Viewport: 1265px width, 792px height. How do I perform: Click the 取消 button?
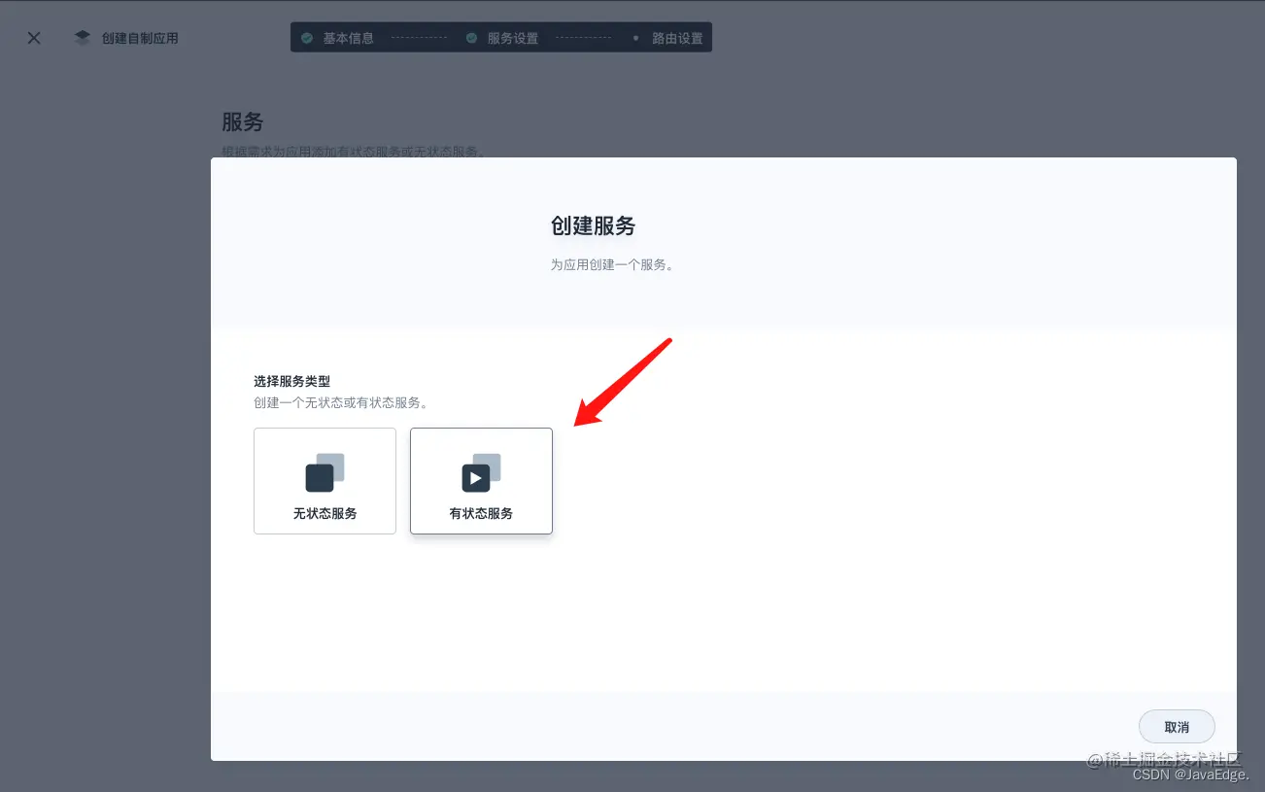pyautogui.click(x=1177, y=727)
